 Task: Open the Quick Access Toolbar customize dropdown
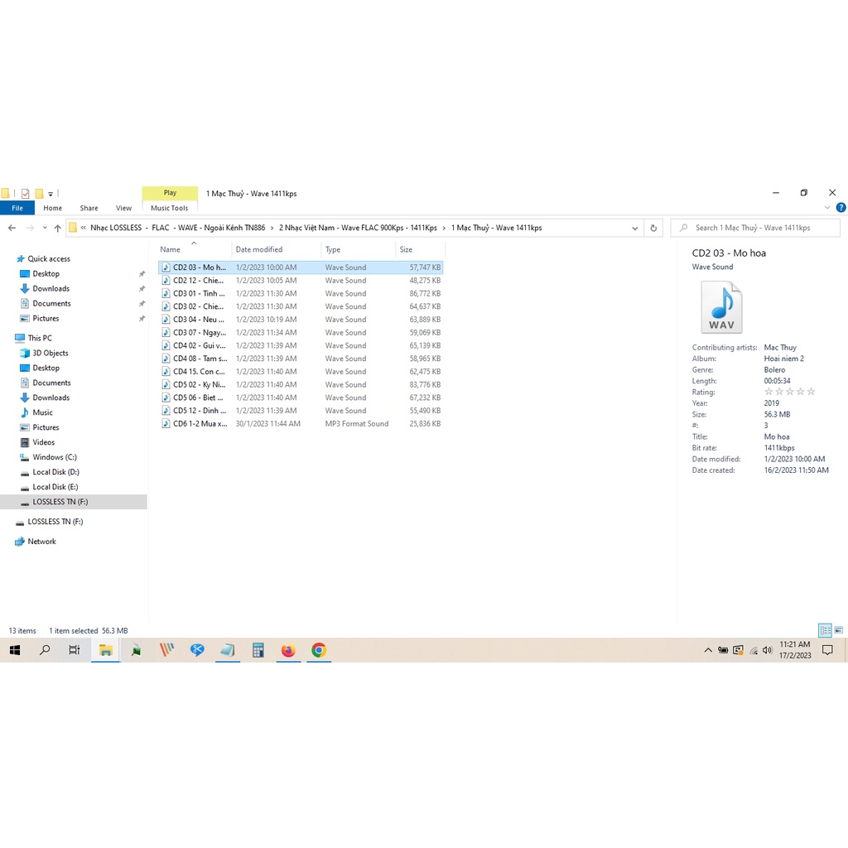coord(51,194)
